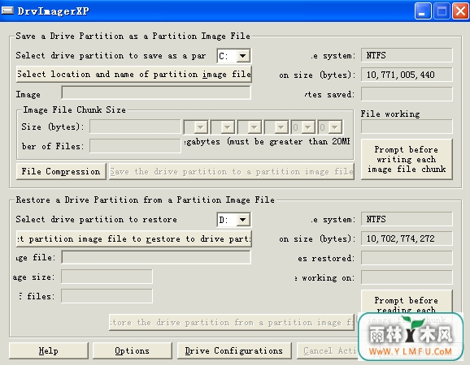Click the bytes restored field
Image resolution: width=470 pixels, height=365 pixels.
pyautogui.click(x=407, y=258)
